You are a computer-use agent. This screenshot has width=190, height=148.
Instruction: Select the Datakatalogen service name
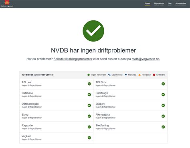30,104
